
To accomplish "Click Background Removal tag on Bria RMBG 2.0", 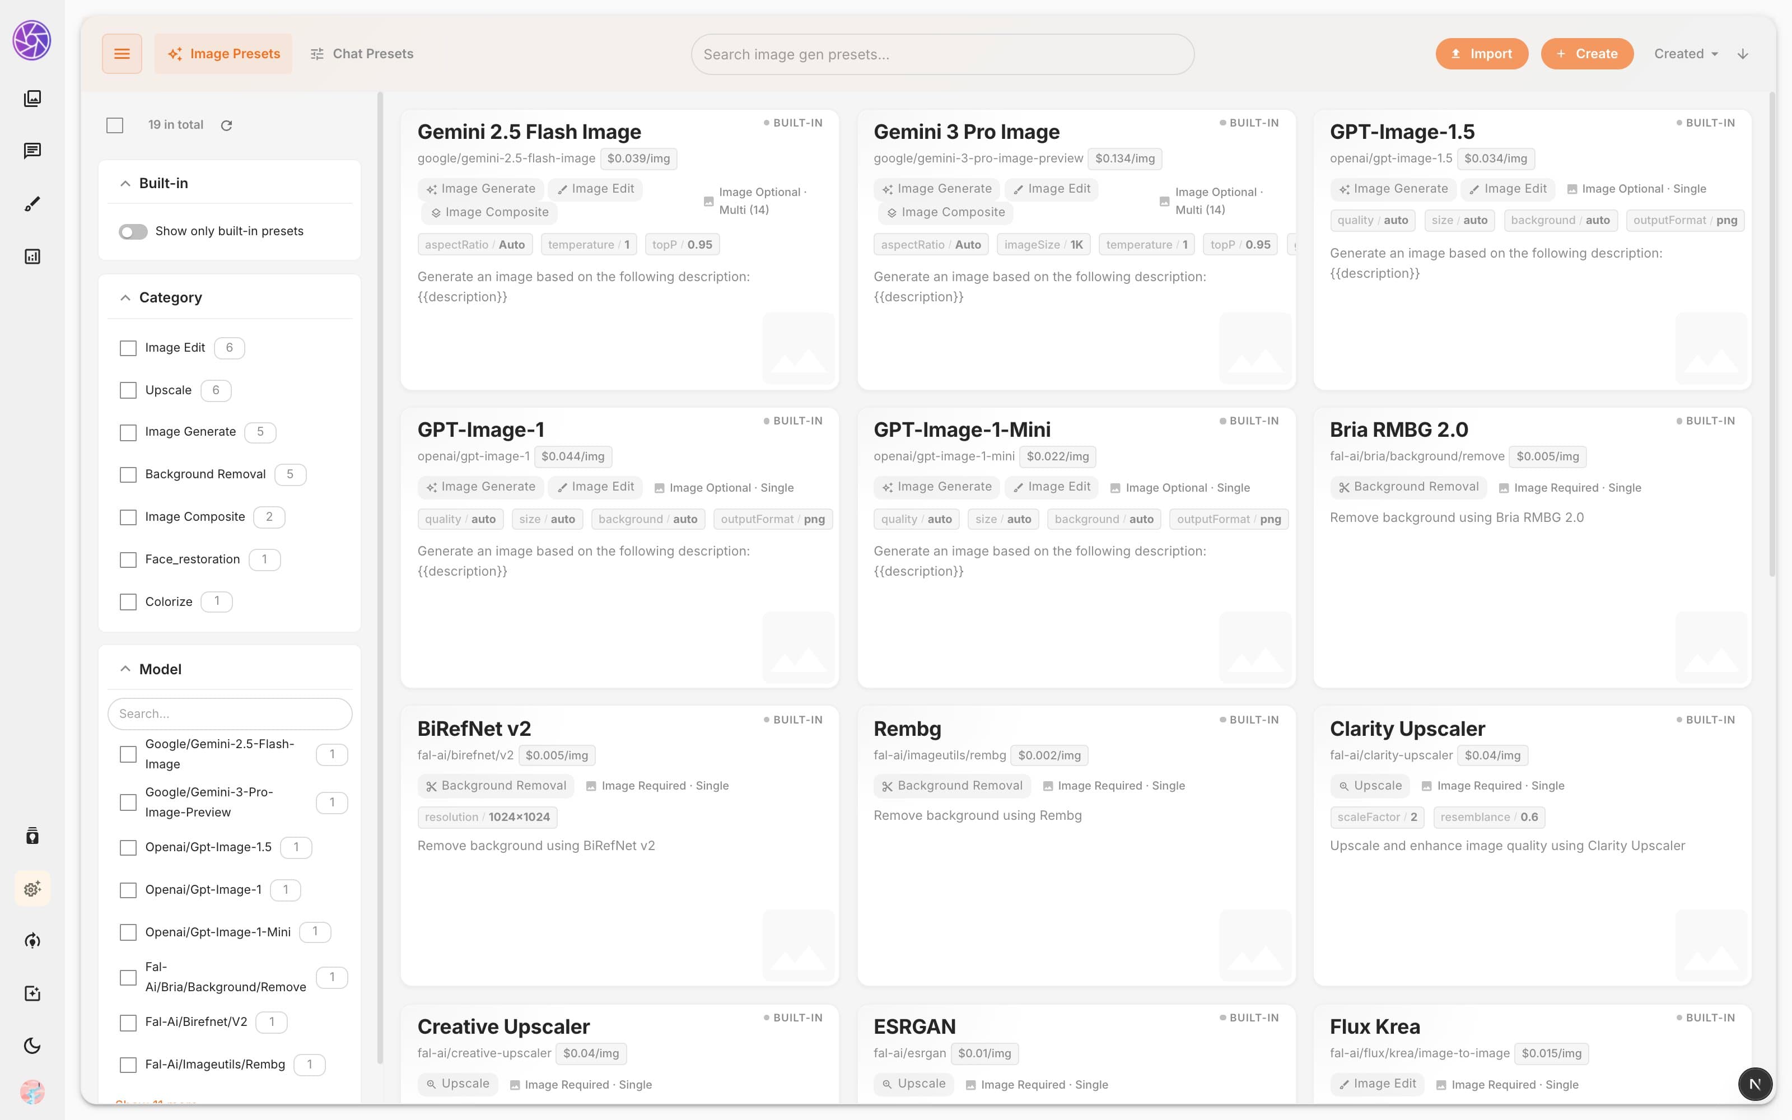I will 1408,487.
